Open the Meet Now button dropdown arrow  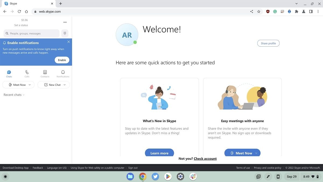(x=256, y=153)
